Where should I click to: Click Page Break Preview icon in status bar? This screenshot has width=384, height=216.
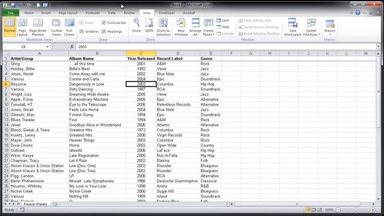click(x=319, y=209)
